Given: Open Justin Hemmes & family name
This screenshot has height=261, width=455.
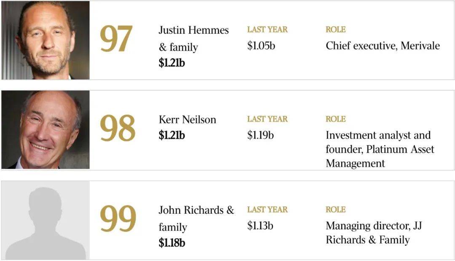Looking at the screenshot, I should (193, 38).
